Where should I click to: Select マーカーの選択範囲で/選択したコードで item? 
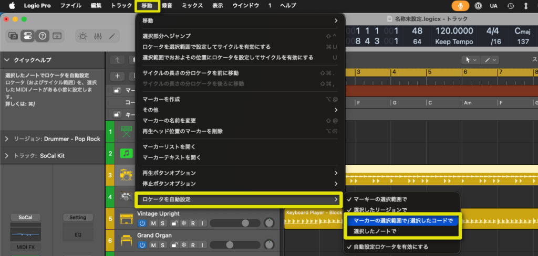click(x=402, y=220)
